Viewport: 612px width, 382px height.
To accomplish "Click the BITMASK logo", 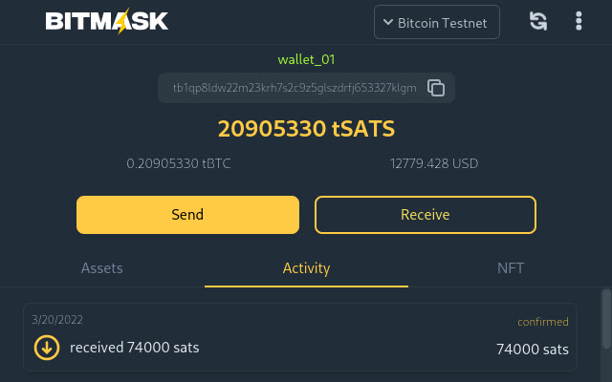I will [107, 21].
